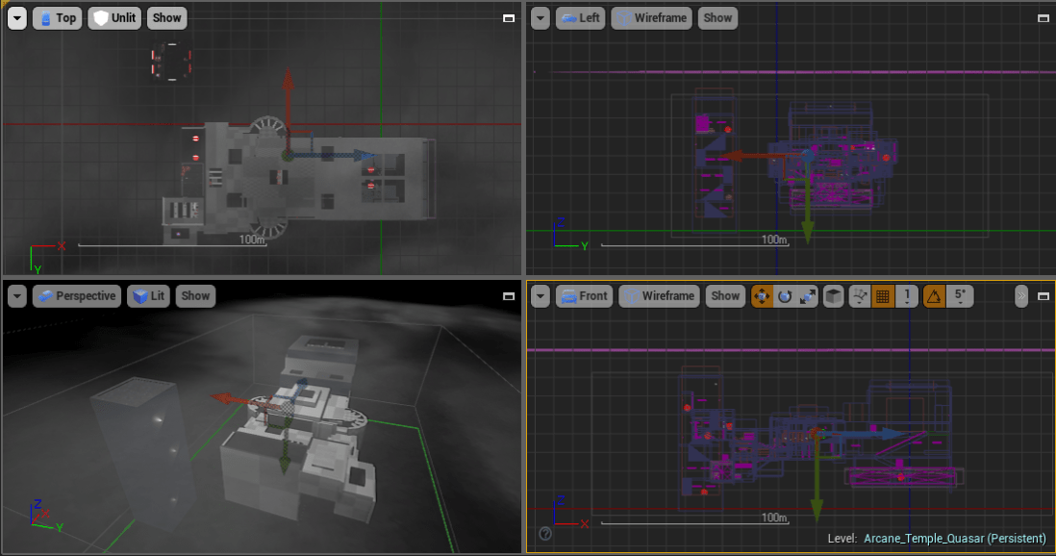Open the Left view type menu
The height and width of the screenshot is (556, 1056).
tap(581, 17)
